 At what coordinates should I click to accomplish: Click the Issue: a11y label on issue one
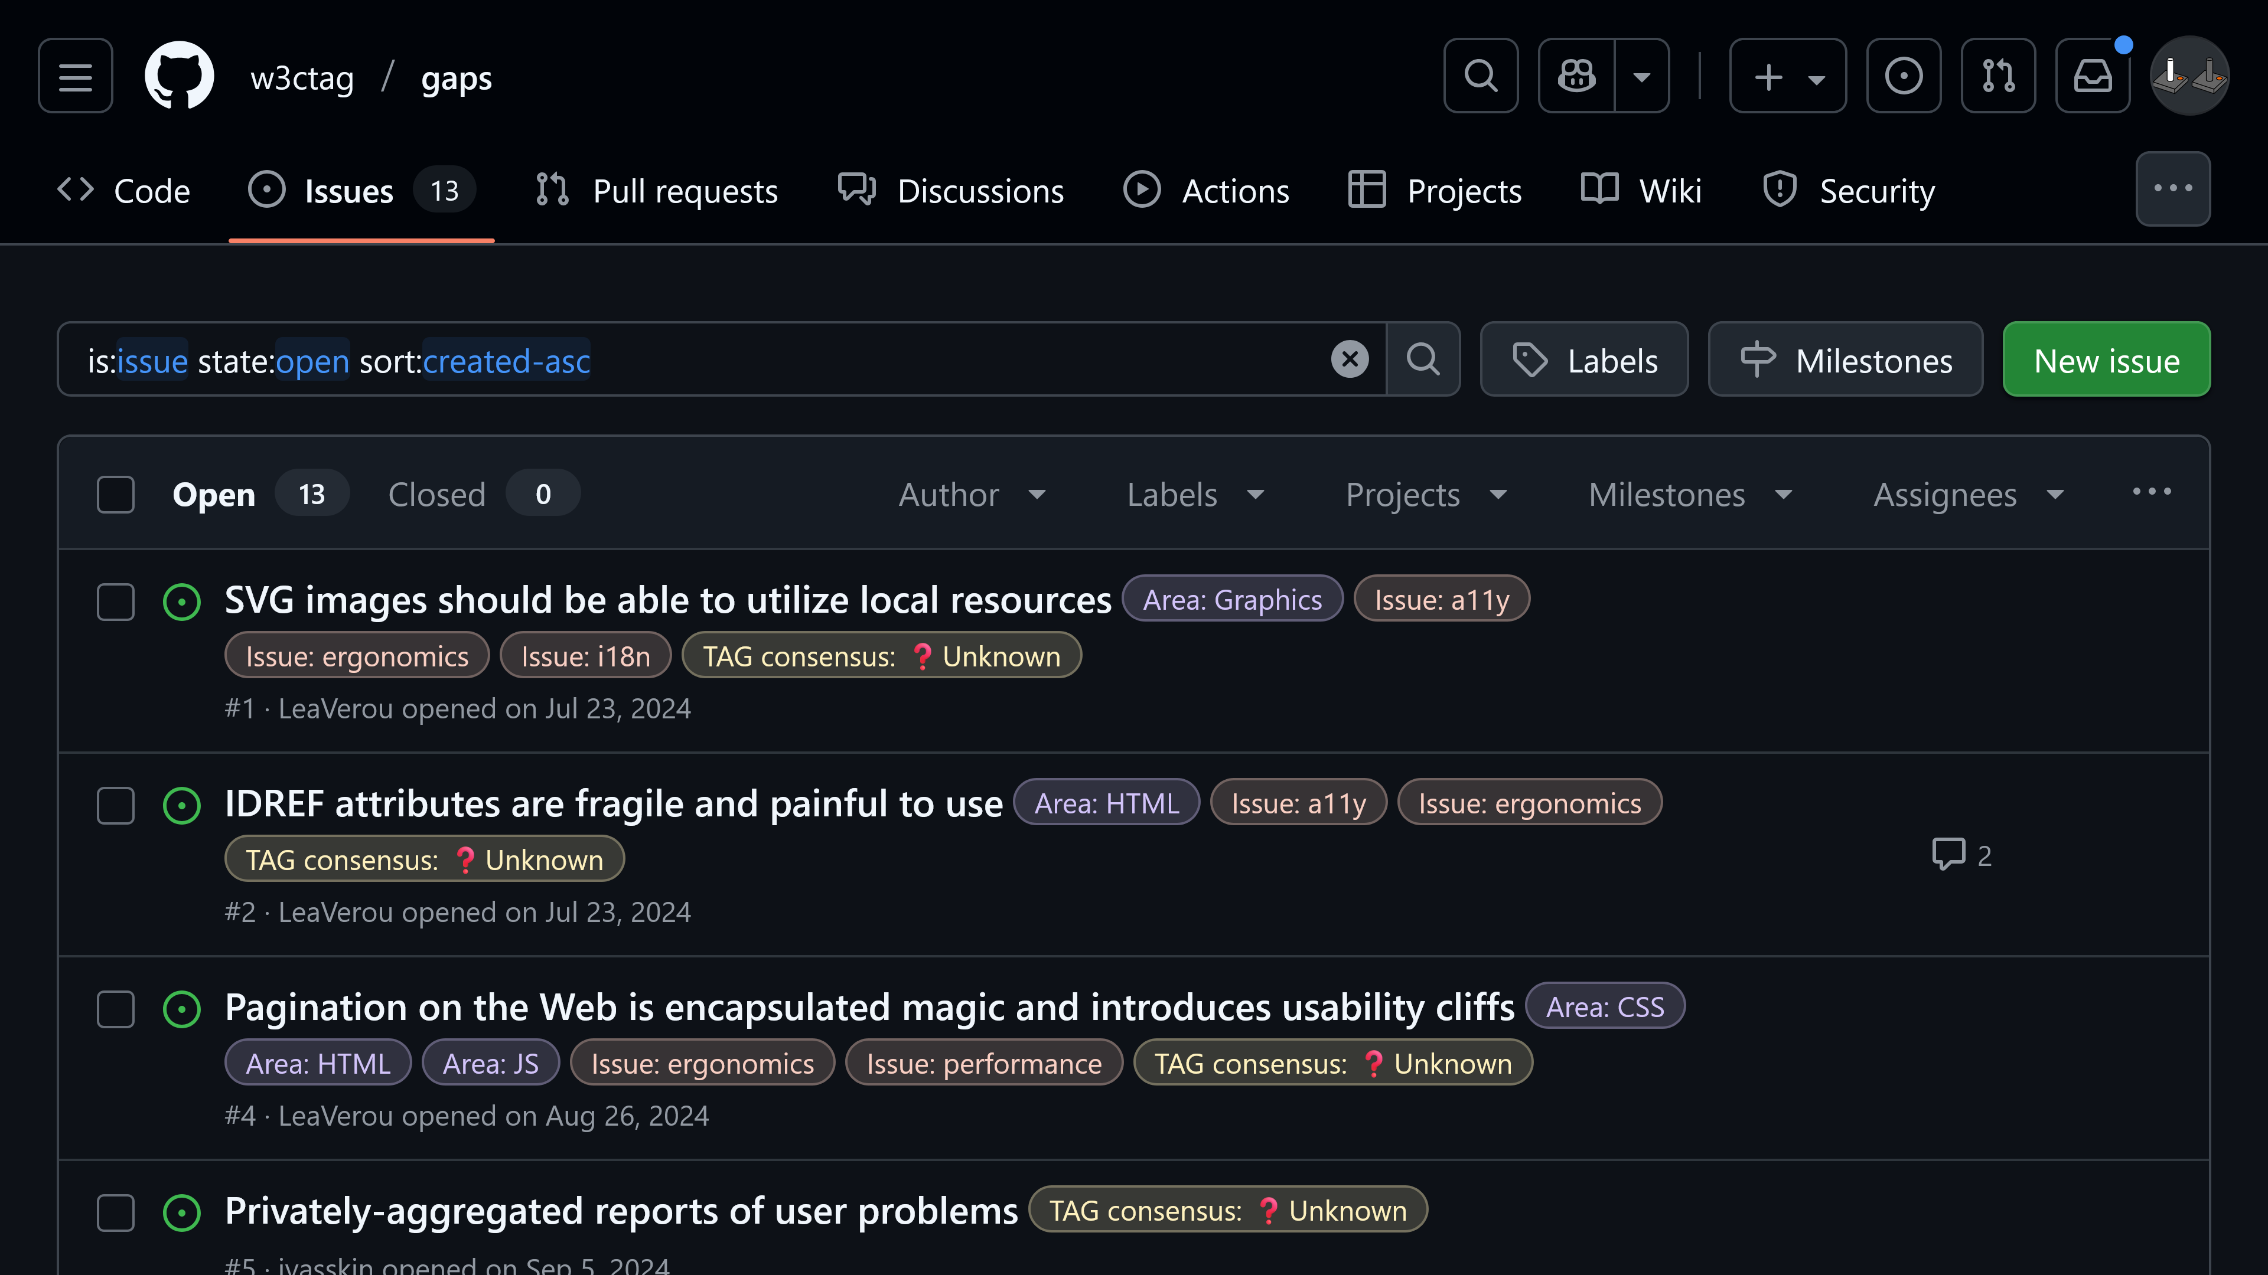(x=1441, y=599)
